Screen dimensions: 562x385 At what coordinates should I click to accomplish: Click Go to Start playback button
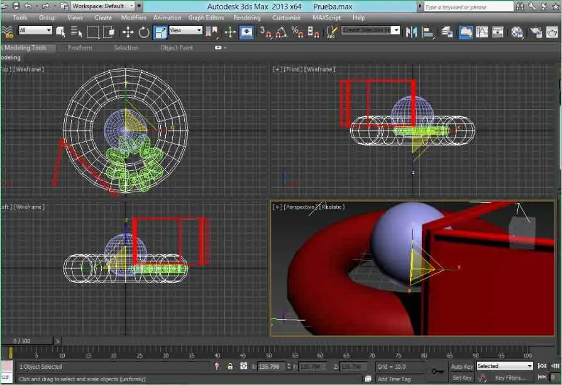(x=542, y=366)
